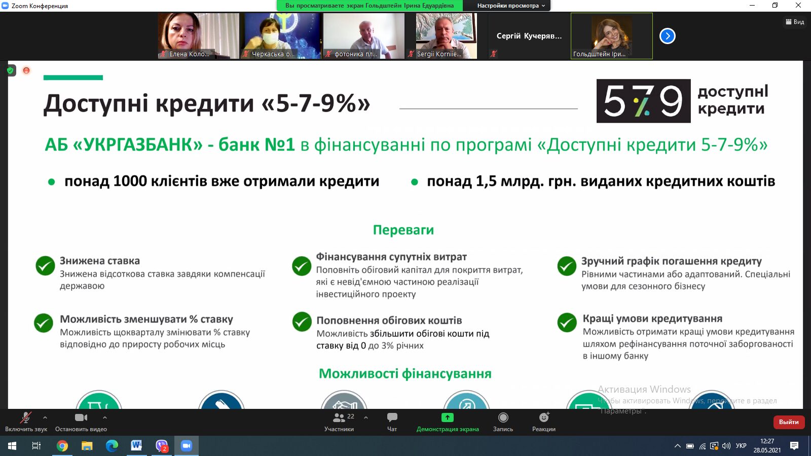Screen dimensions: 811x456
Task: Click the slide title Доступні кредити «5-7-9%»
Action: (x=207, y=104)
